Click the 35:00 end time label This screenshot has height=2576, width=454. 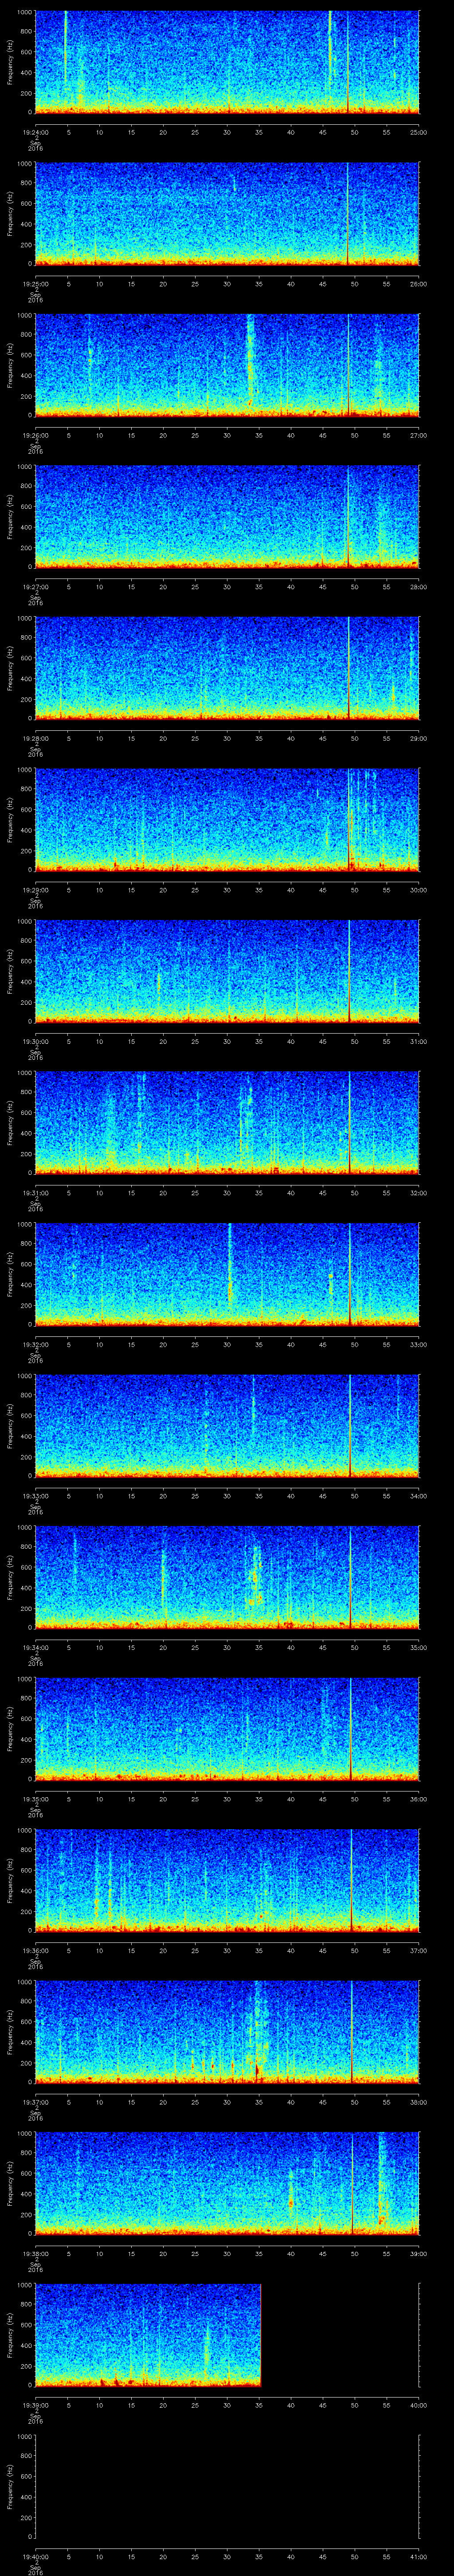[x=418, y=1647]
